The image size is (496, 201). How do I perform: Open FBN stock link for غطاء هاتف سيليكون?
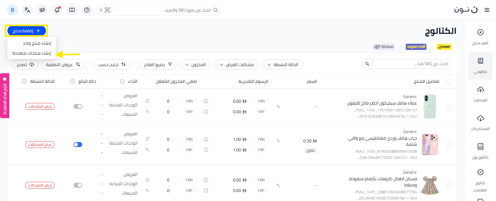[x=147, y=101]
